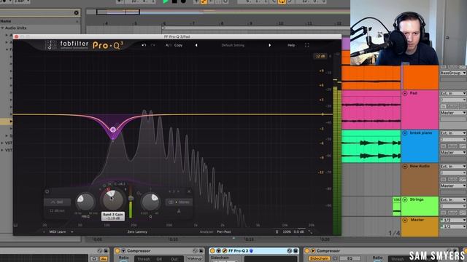
Task: Click the Copy button in Pro-Q 3
Action: pyautogui.click(x=178, y=45)
